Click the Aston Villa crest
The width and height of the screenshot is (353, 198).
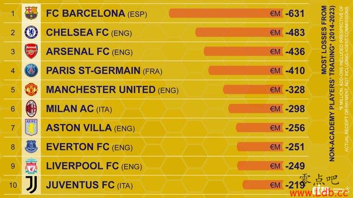click(31, 127)
